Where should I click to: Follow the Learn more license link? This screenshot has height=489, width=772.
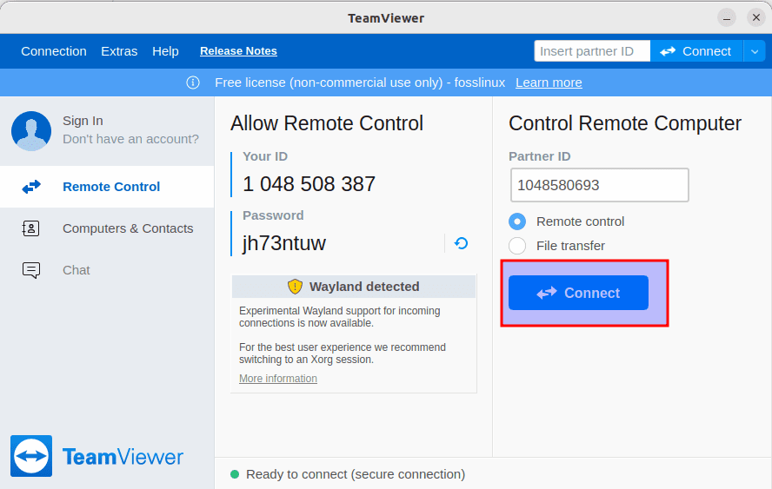[549, 83]
